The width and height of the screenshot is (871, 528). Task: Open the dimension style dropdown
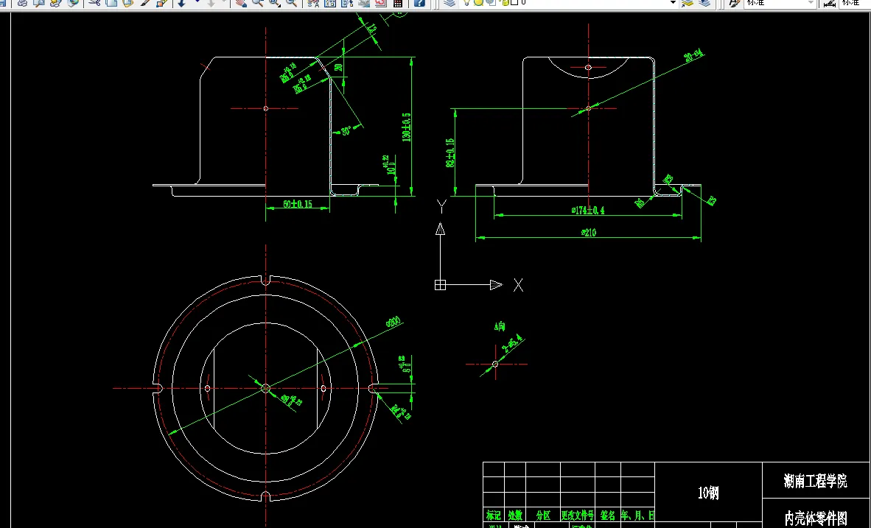pos(854,3)
